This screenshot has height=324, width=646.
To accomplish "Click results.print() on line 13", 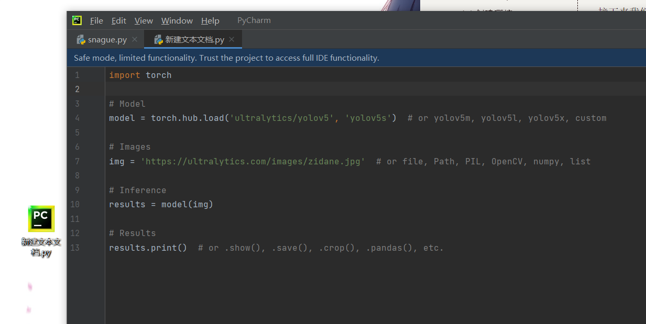I will point(148,248).
